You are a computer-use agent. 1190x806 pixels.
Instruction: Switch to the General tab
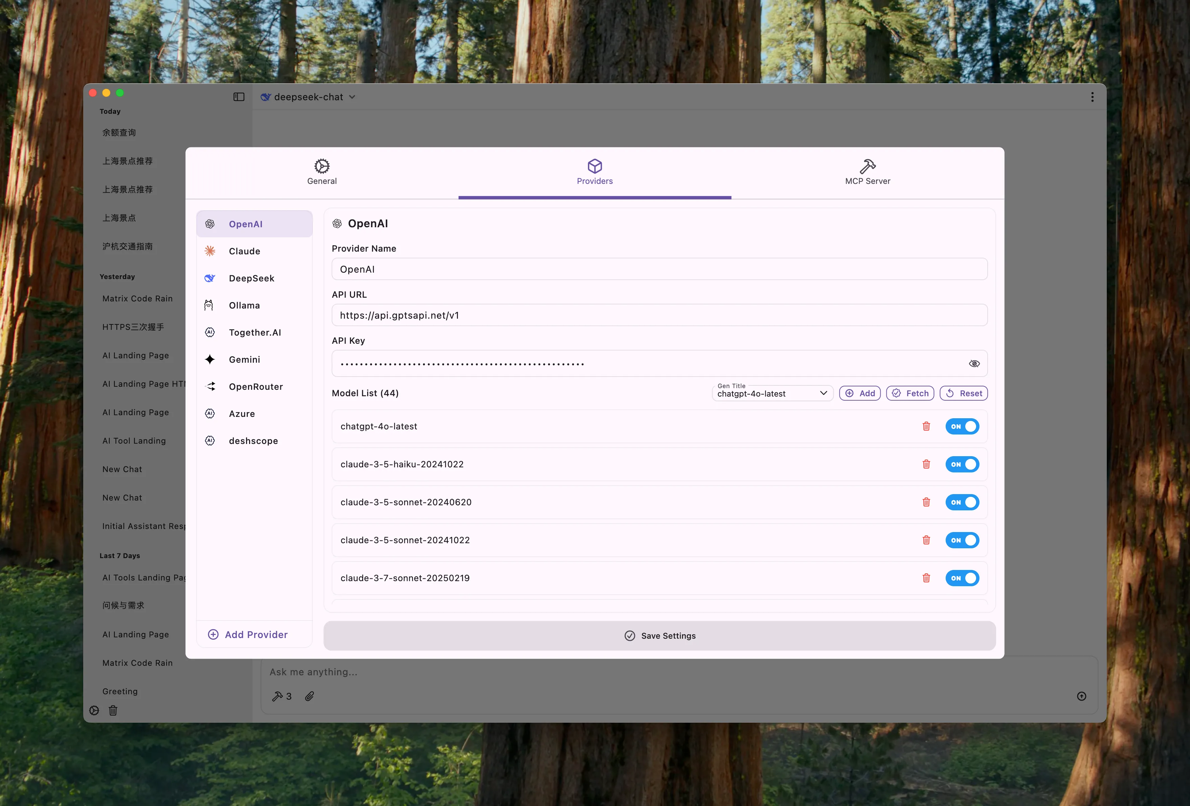(322, 172)
